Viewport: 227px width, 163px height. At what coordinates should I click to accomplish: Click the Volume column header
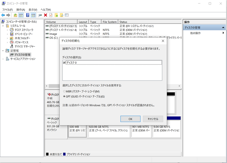point(61,22)
